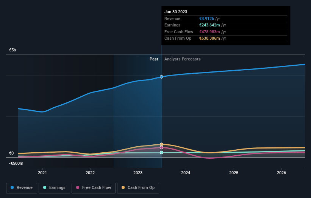Click the 2023 x-axis label
Image resolution: width=311 pixels, height=198 pixels.
[138, 173]
